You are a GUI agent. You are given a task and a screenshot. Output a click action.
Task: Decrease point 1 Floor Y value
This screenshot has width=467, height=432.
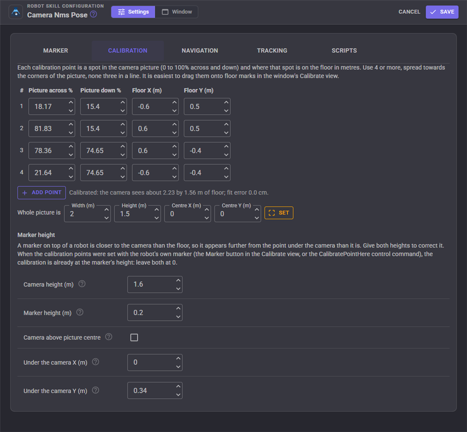[x=226, y=111]
